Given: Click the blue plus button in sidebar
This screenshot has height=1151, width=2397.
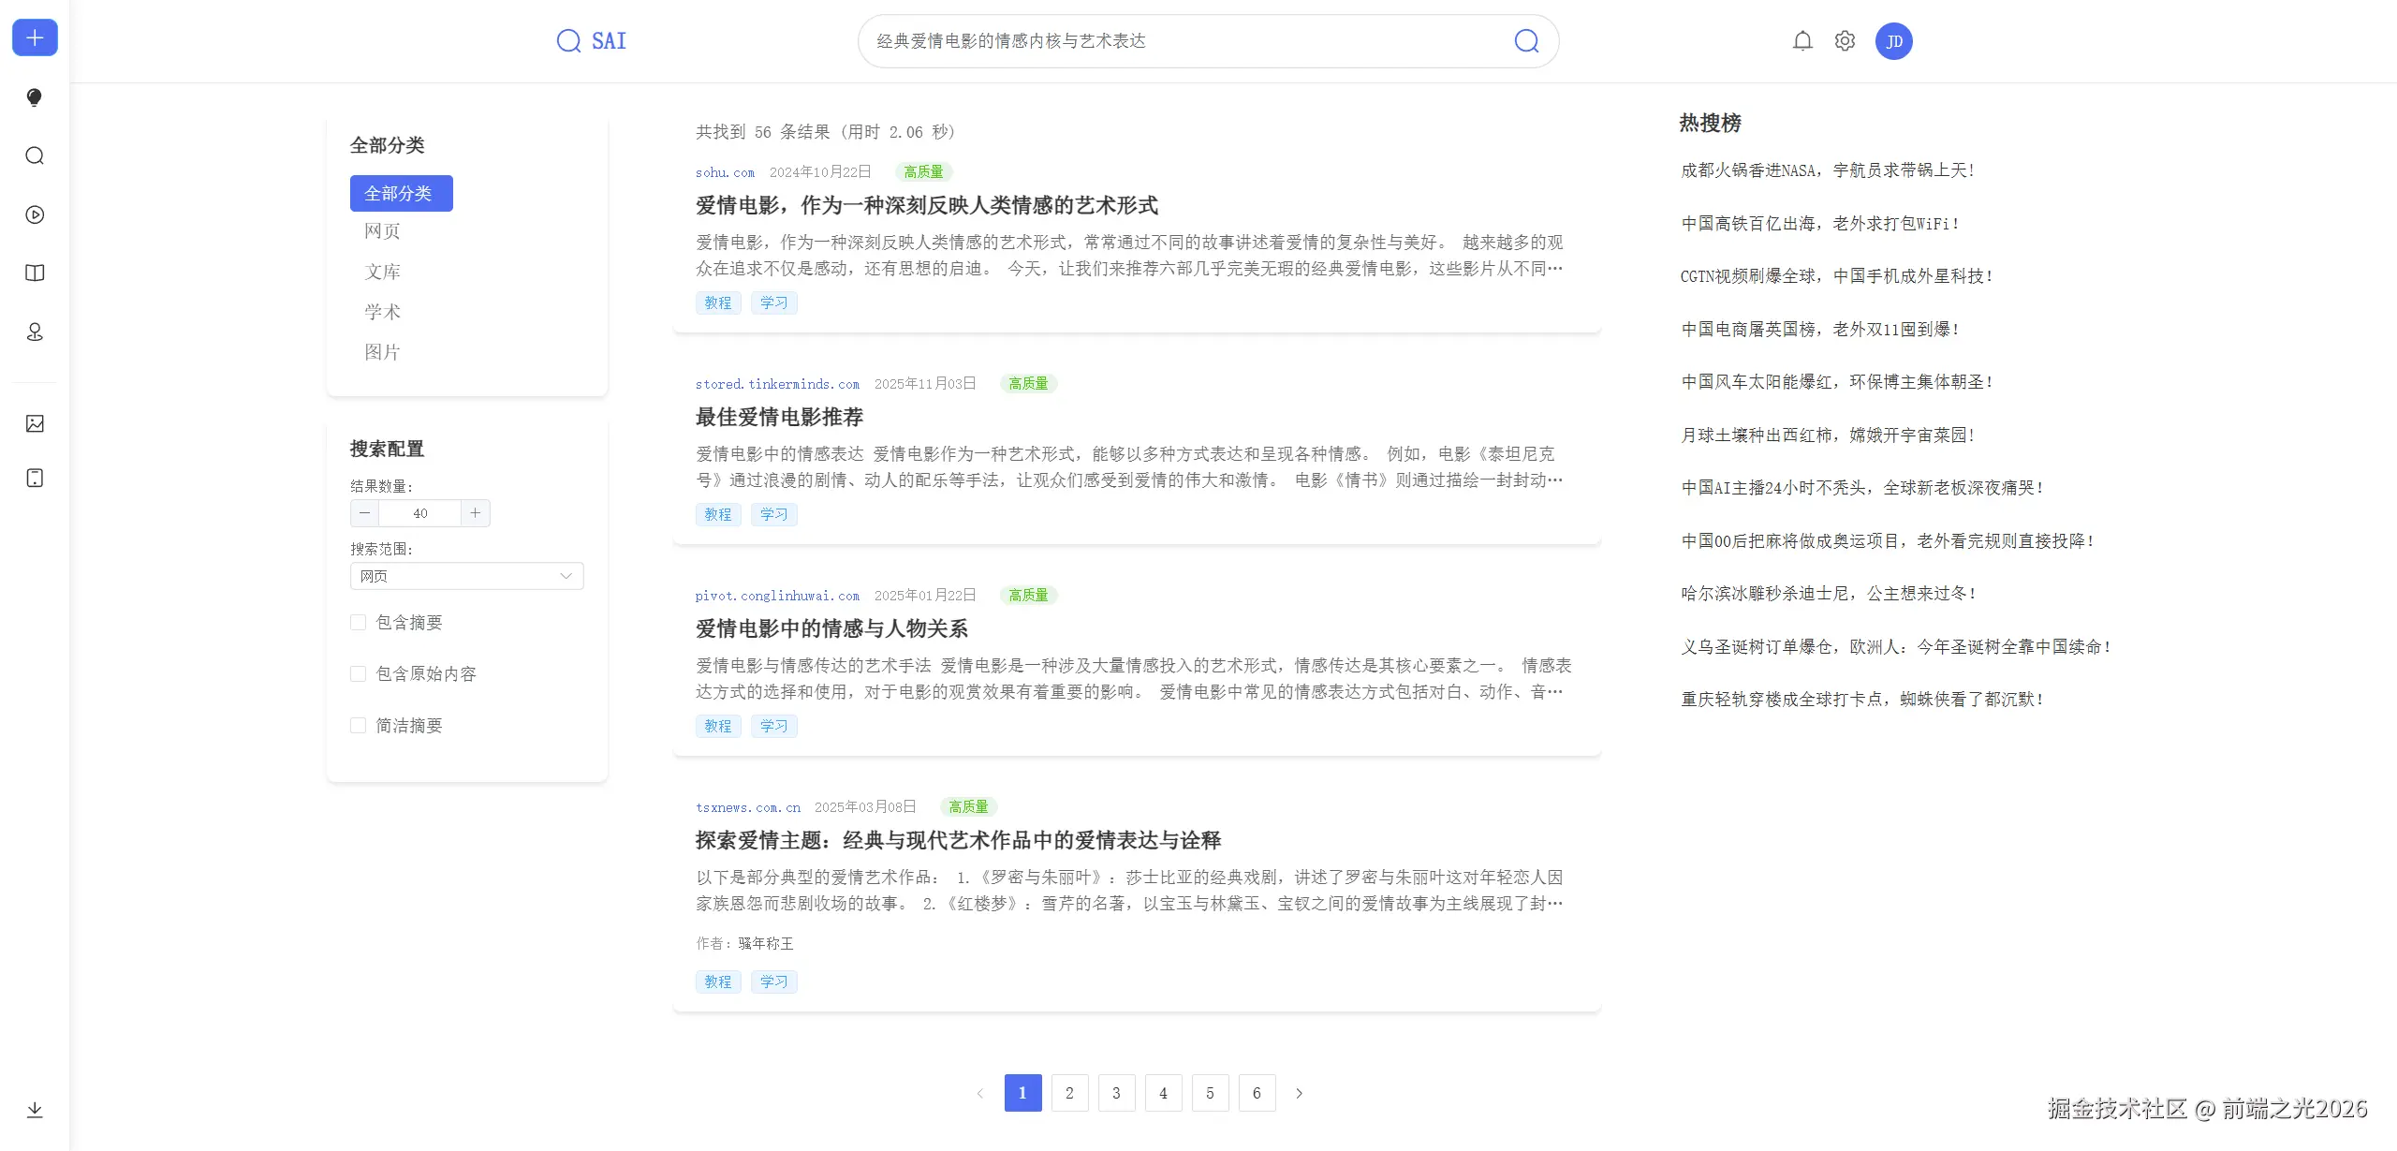Looking at the screenshot, I should 35,38.
